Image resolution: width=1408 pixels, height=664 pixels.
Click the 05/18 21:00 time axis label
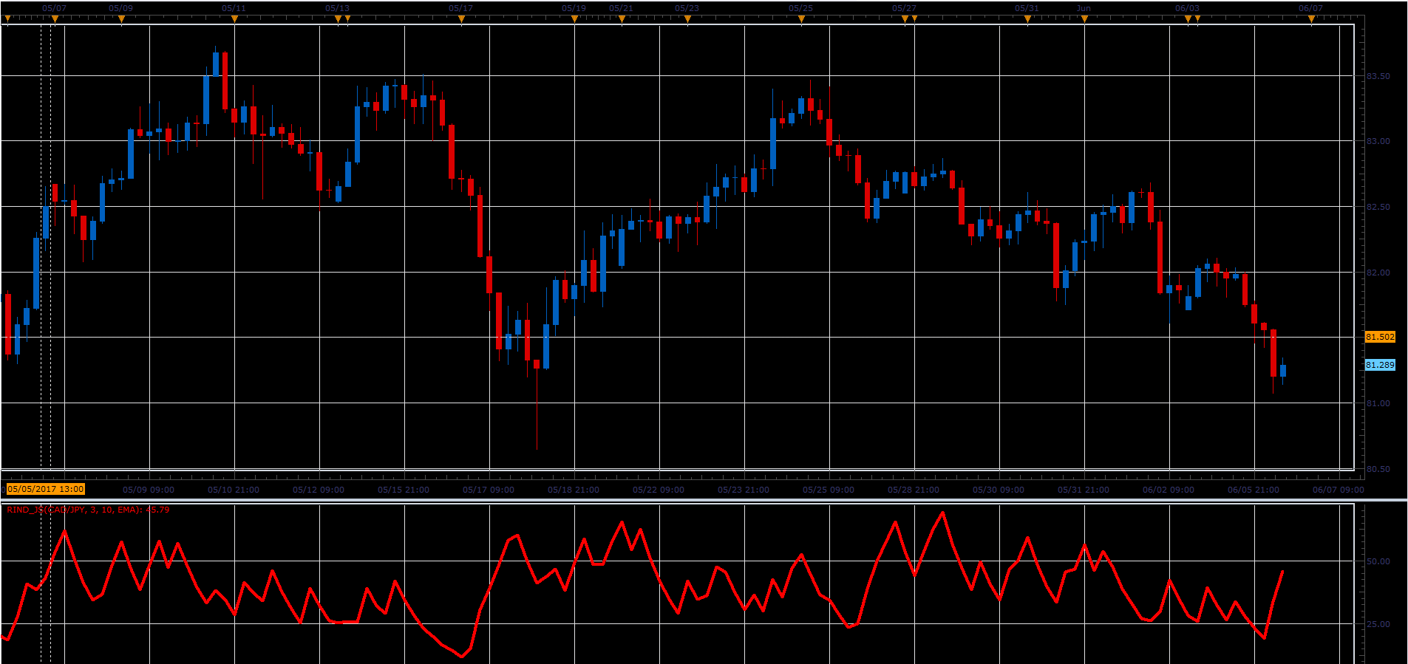(574, 490)
